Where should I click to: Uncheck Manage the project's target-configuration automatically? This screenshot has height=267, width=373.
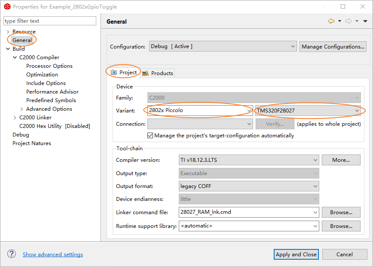point(150,136)
